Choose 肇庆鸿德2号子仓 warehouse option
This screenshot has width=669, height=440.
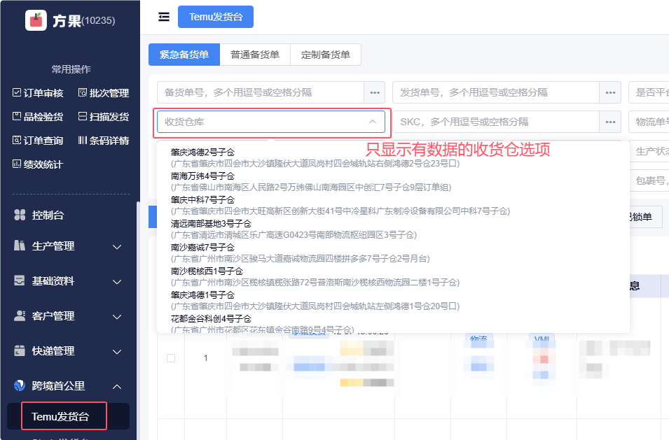[315, 157]
